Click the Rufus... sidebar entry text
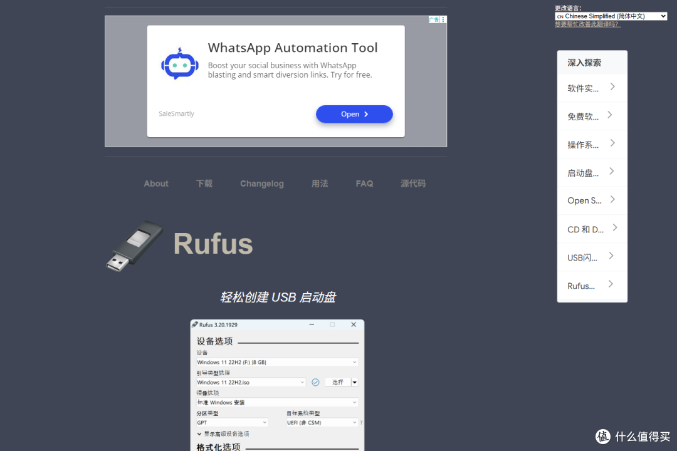 coord(580,286)
